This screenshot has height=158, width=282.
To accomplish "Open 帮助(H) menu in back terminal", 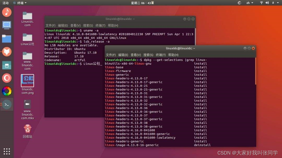I will pos(113,26).
